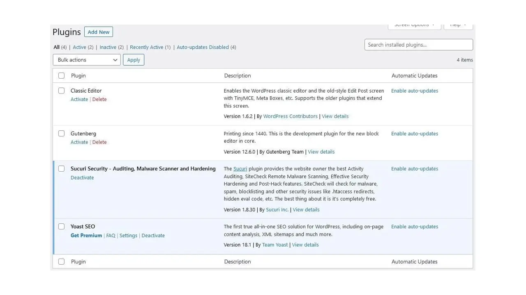The image size is (526, 295).
Task: Click Version 12.6.0 text
Action: click(x=240, y=152)
